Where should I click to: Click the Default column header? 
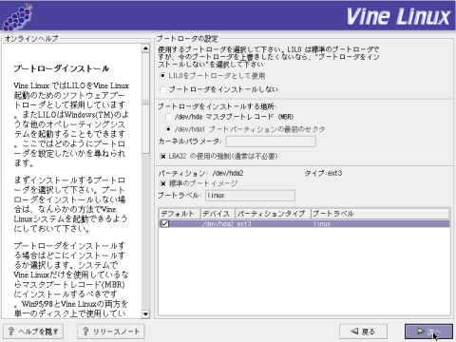click(x=180, y=214)
